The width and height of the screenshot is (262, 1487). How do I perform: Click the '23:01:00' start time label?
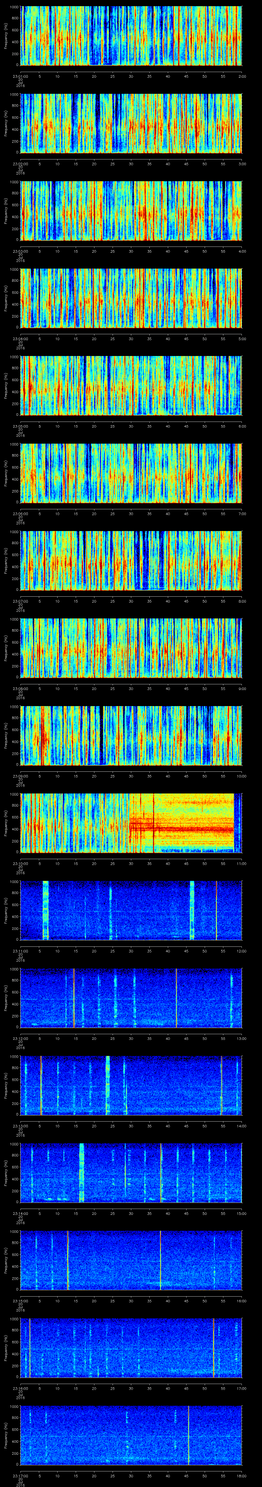(20, 76)
